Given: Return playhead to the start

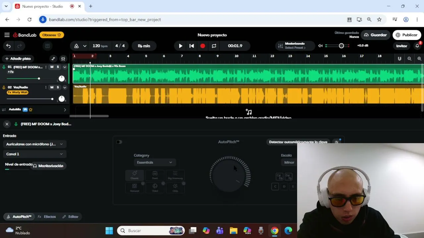Looking at the screenshot, I should [191, 46].
